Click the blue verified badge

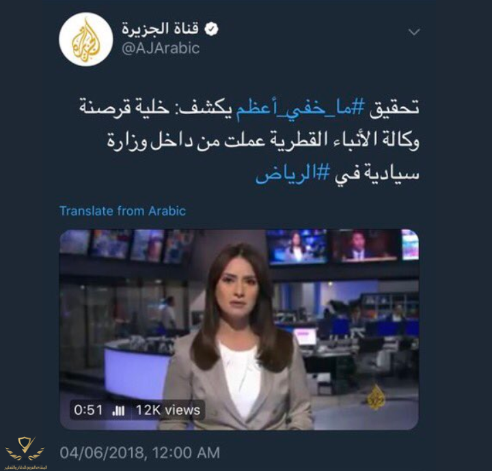(x=211, y=29)
